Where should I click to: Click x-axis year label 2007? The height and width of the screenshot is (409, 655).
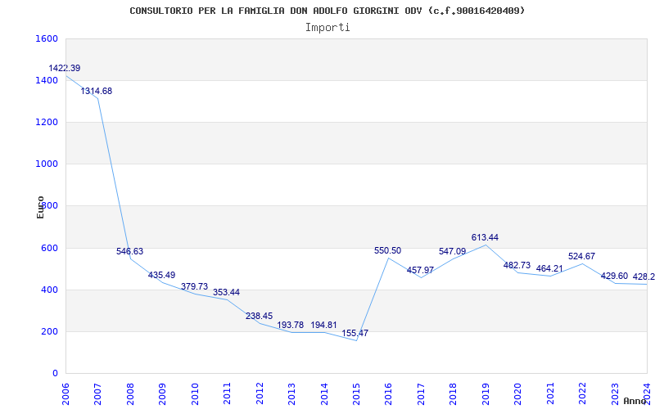pyautogui.click(x=97, y=394)
